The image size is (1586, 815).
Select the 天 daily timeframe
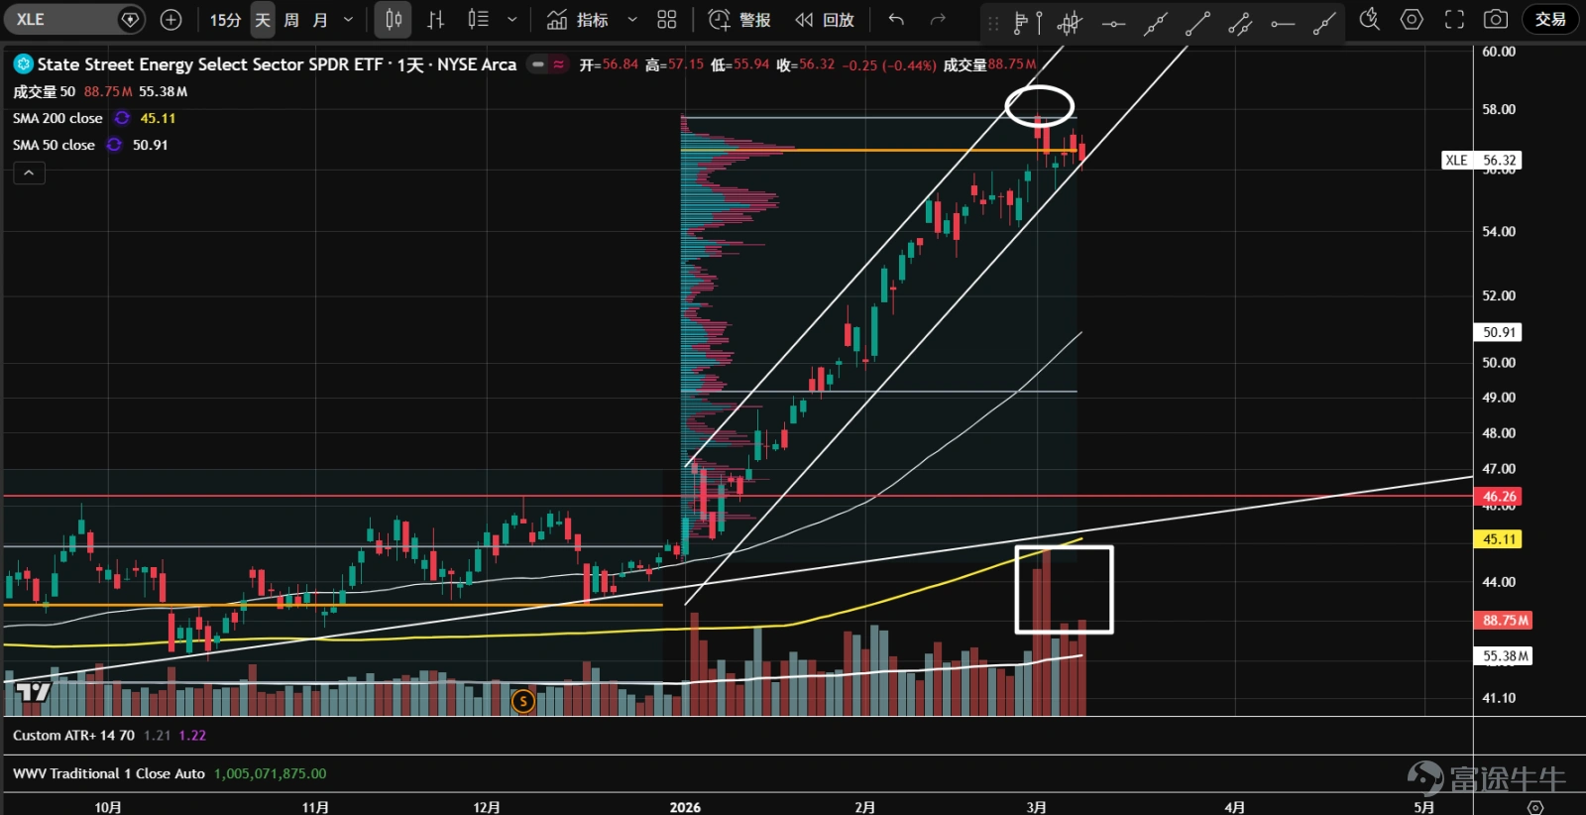263,20
